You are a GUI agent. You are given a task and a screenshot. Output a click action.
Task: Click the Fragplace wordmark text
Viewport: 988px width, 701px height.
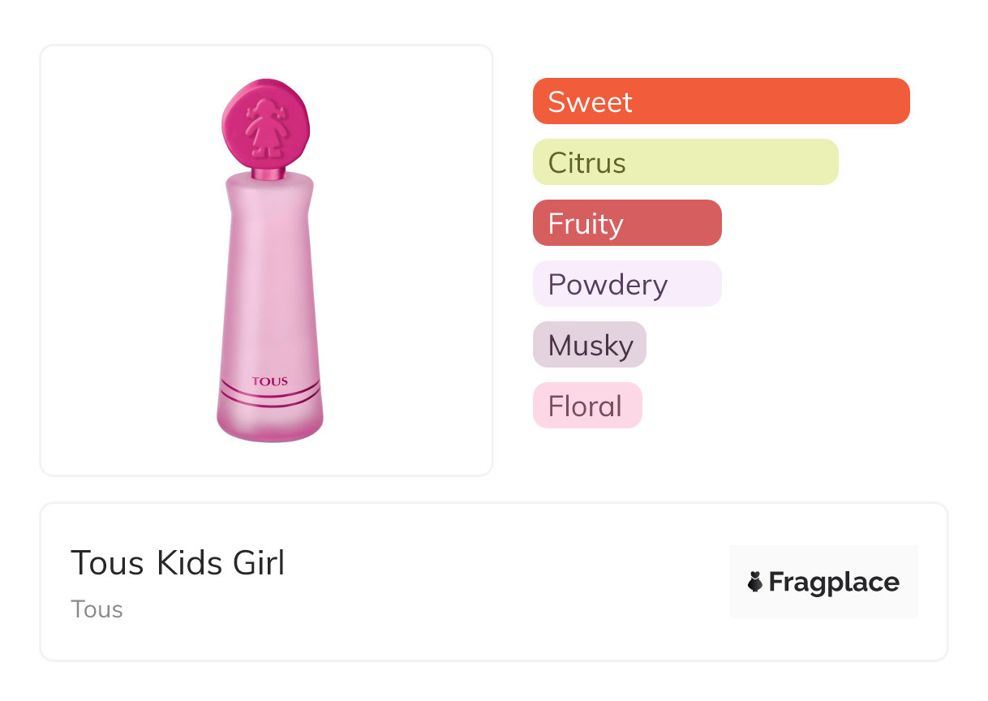click(834, 582)
